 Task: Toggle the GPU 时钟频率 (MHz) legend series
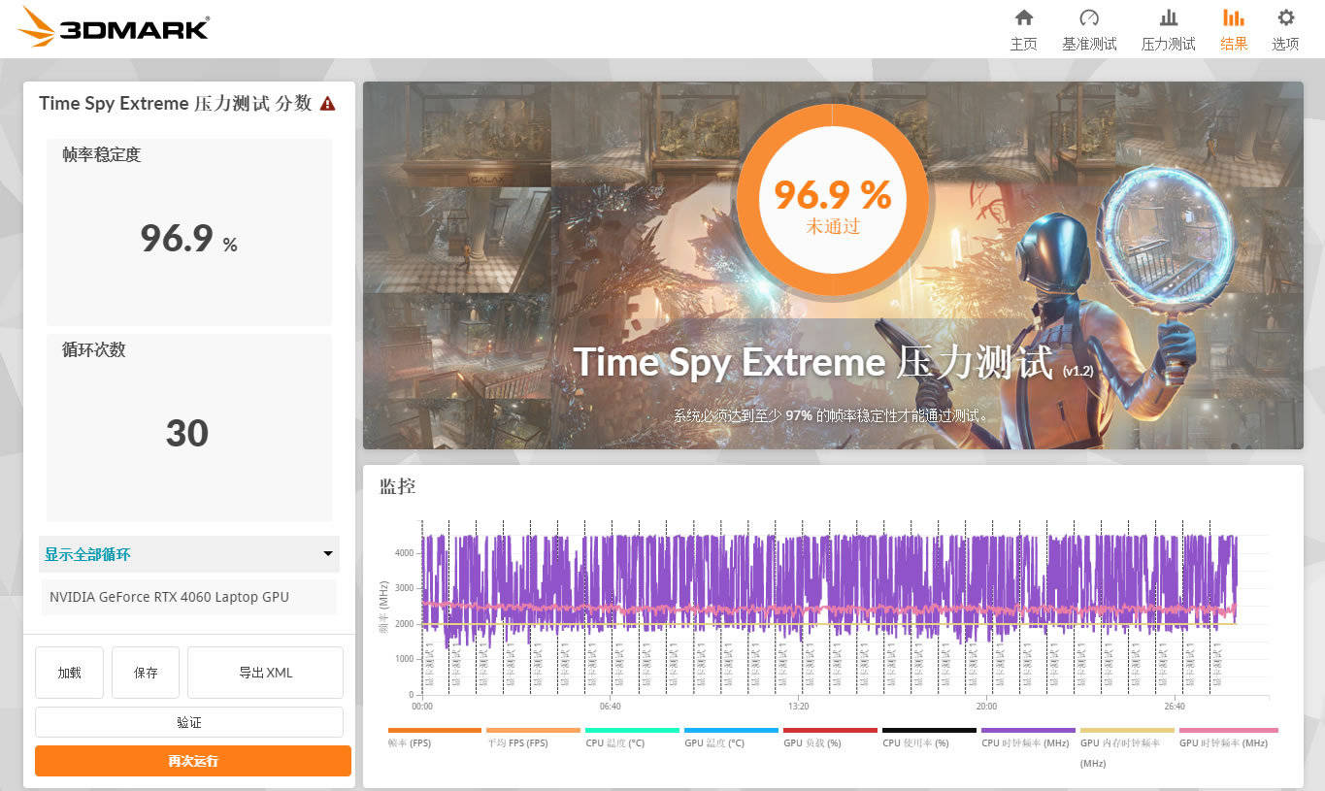pyautogui.click(x=1228, y=738)
